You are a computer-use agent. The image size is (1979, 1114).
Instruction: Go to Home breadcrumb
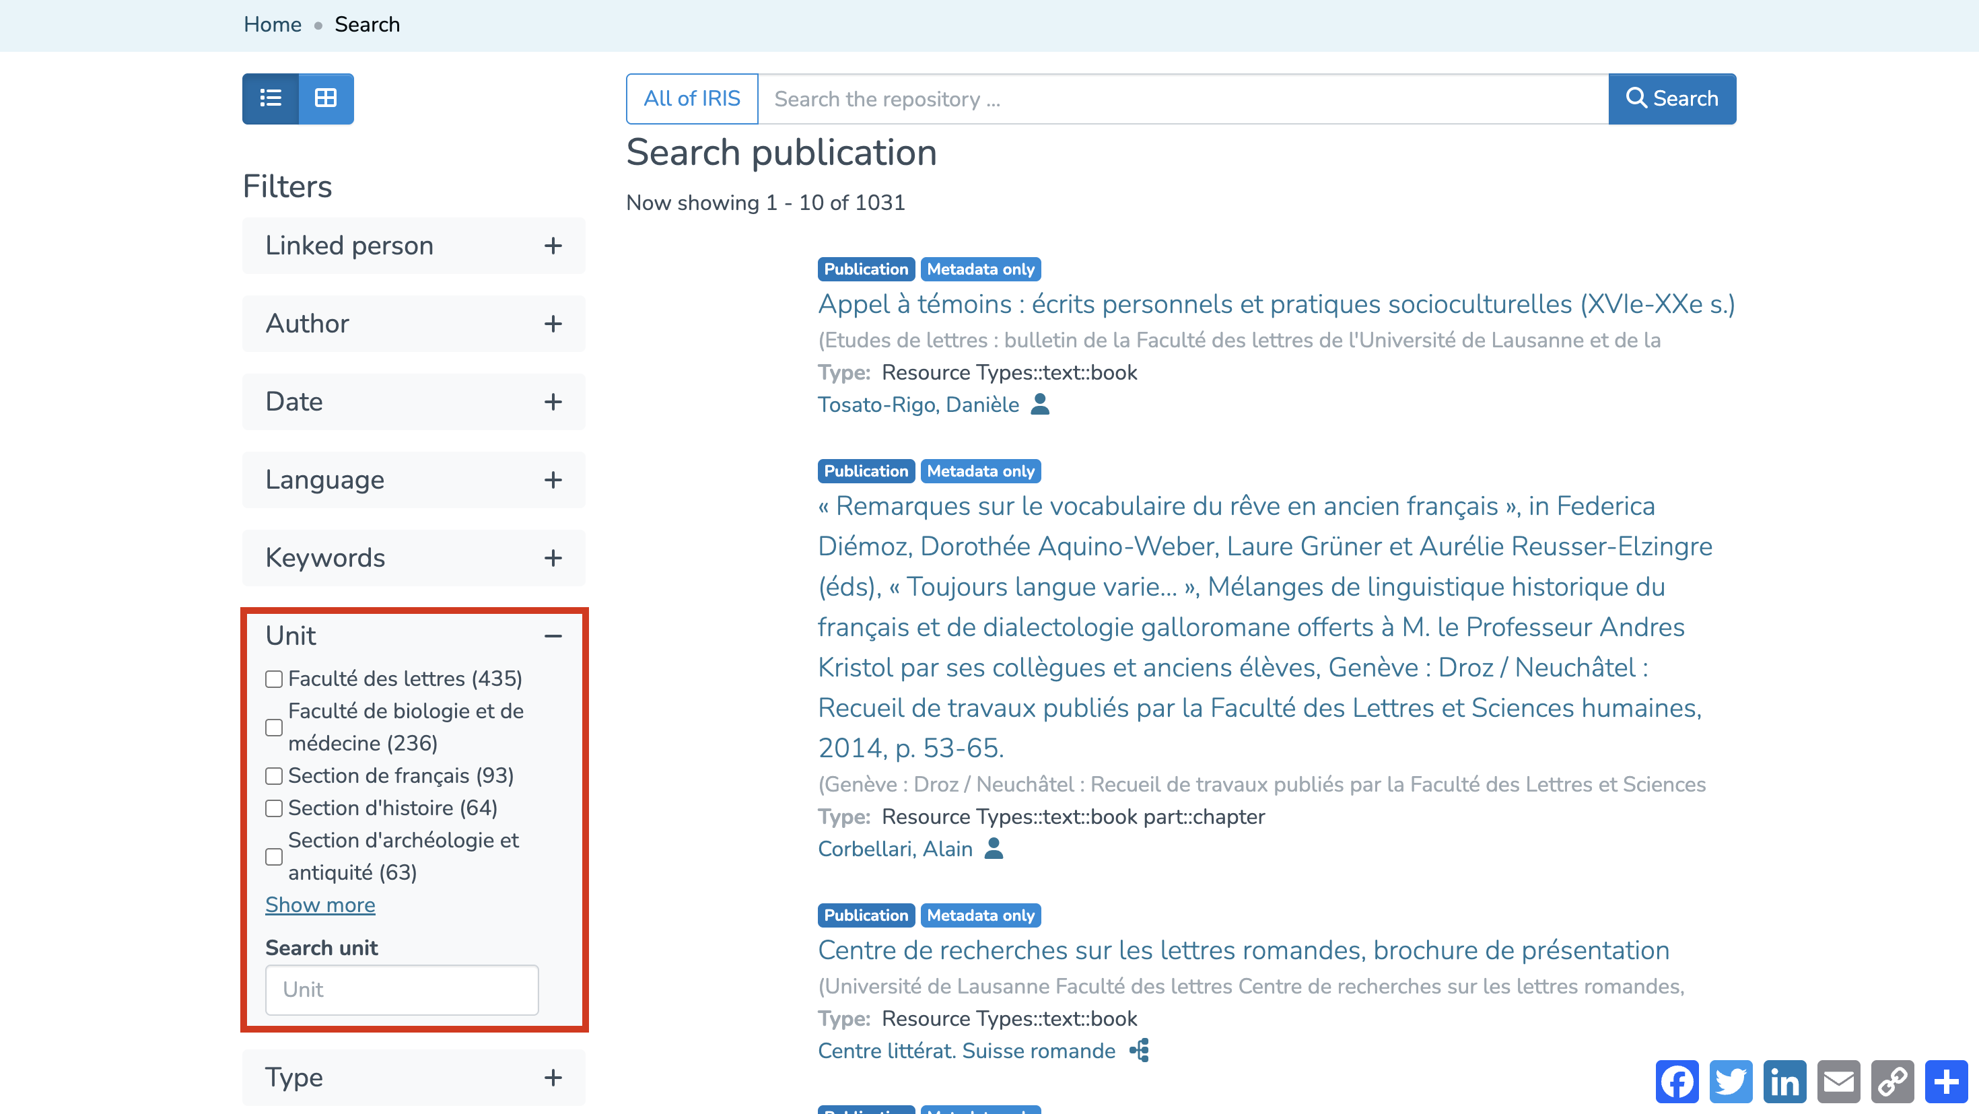point(272,25)
